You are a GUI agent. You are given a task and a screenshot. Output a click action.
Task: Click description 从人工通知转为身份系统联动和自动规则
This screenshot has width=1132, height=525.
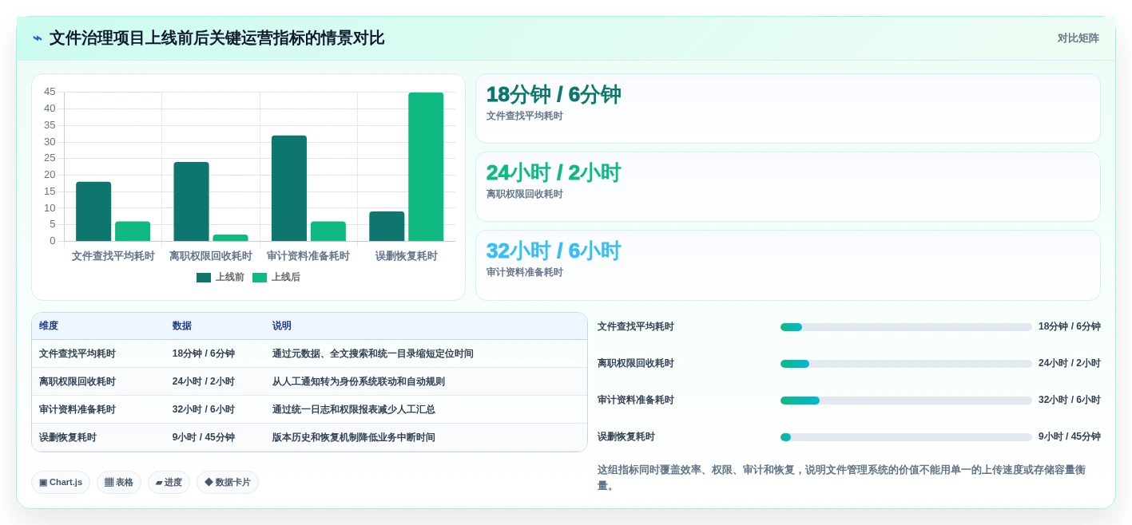[x=359, y=381]
